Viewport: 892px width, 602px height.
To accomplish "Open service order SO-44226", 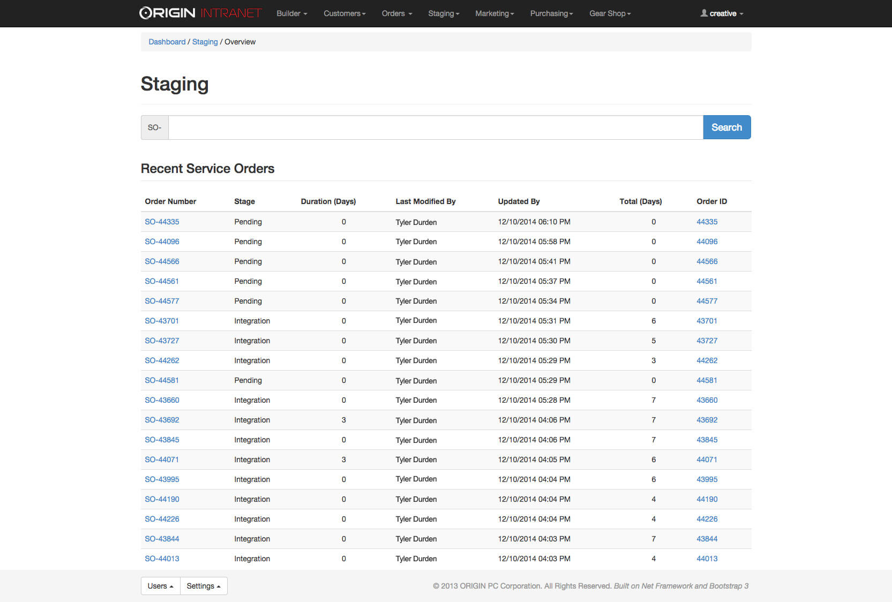I will coord(162,519).
